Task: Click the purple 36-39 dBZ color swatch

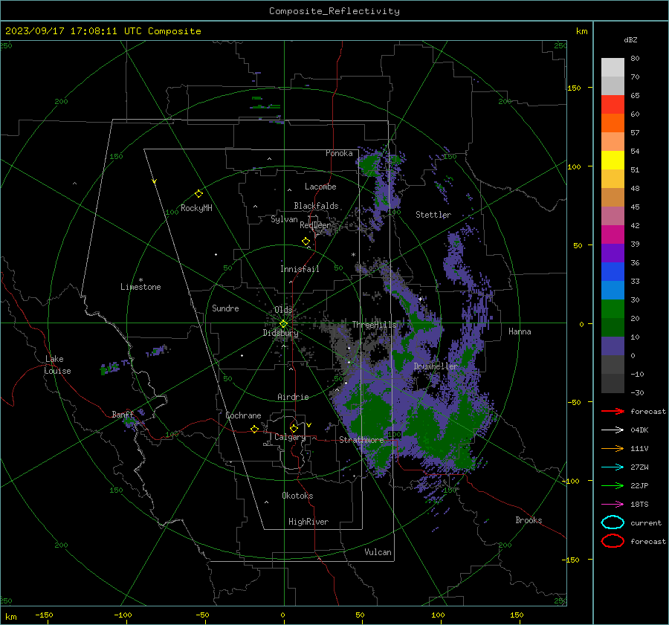Action: [613, 253]
